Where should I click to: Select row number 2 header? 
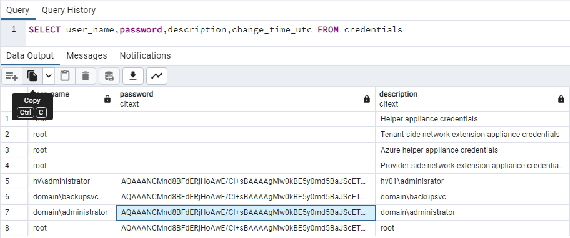click(x=14, y=135)
